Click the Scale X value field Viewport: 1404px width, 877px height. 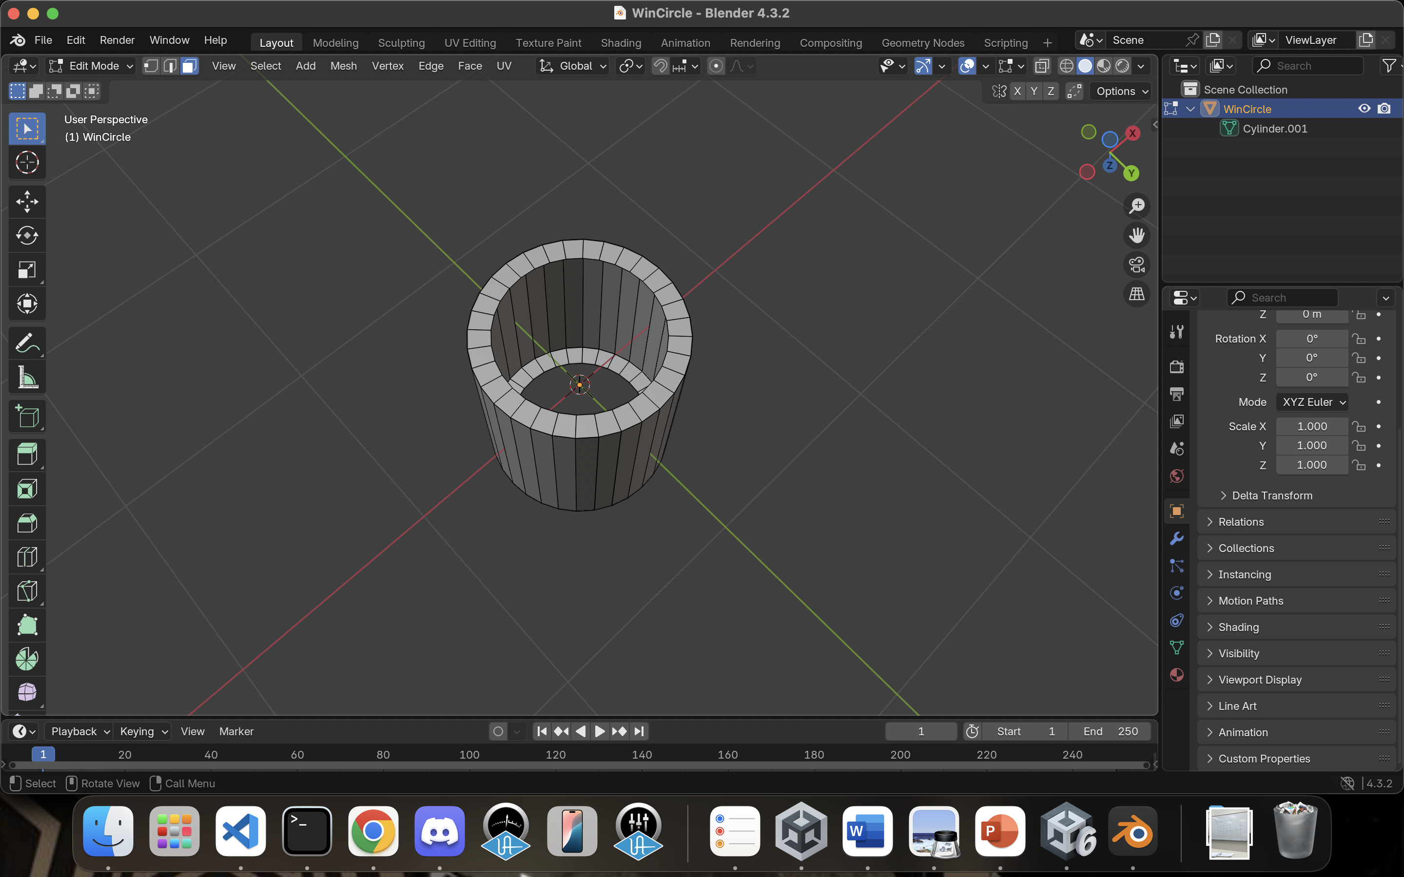[1312, 426]
